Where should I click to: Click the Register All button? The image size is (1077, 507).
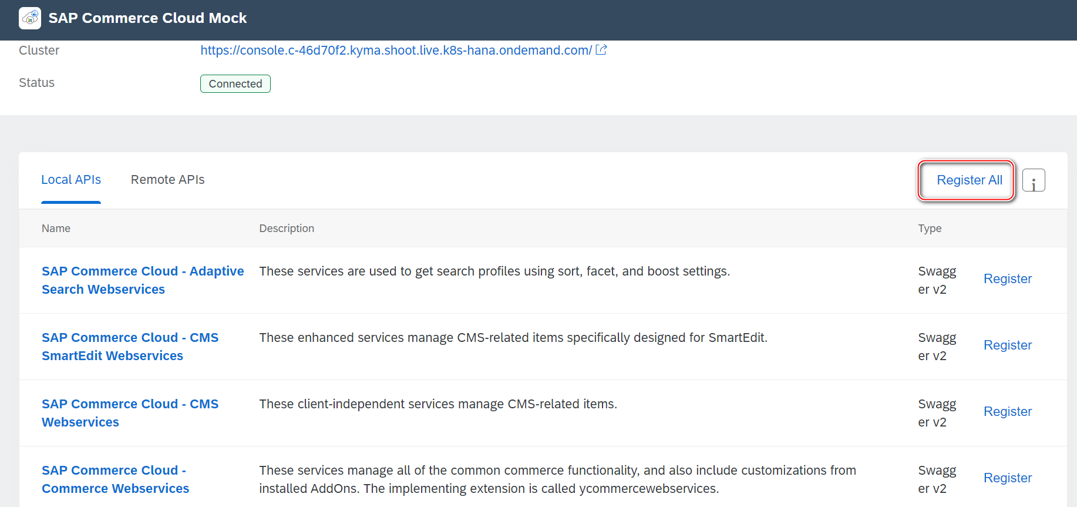point(970,180)
